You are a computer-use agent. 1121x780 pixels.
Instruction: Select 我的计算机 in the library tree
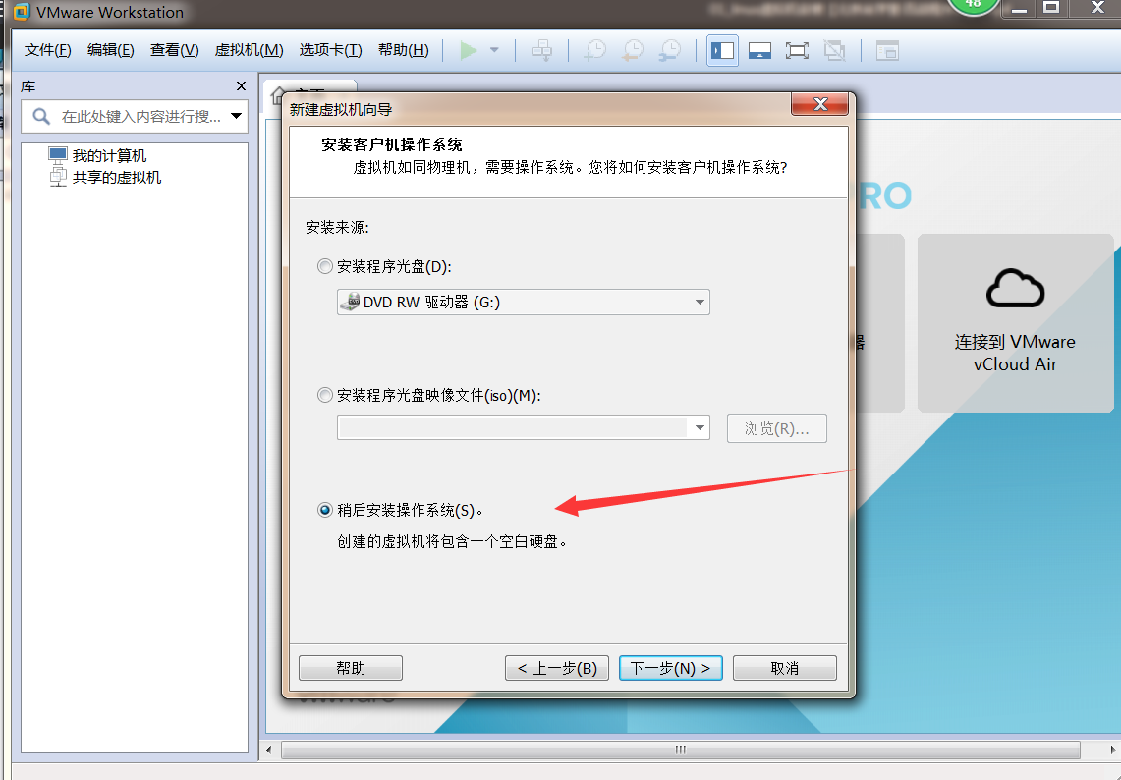click(109, 156)
